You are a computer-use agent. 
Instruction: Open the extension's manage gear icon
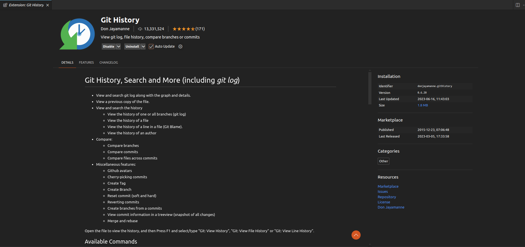coord(180,46)
